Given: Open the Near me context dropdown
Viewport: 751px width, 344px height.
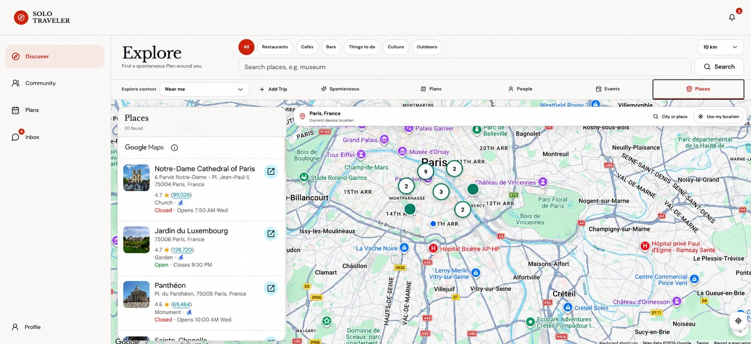Looking at the screenshot, I should (204, 89).
